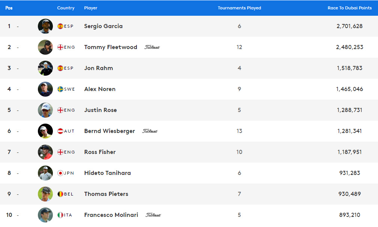Viewport: 378px width, 227px height.
Task: Click the Titleist logo beside Bernd Wiesberger
Action: 150,131
